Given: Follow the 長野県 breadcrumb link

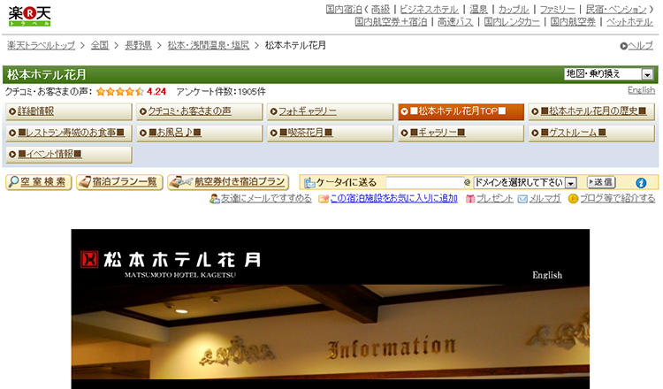Looking at the screenshot, I should 138,45.
